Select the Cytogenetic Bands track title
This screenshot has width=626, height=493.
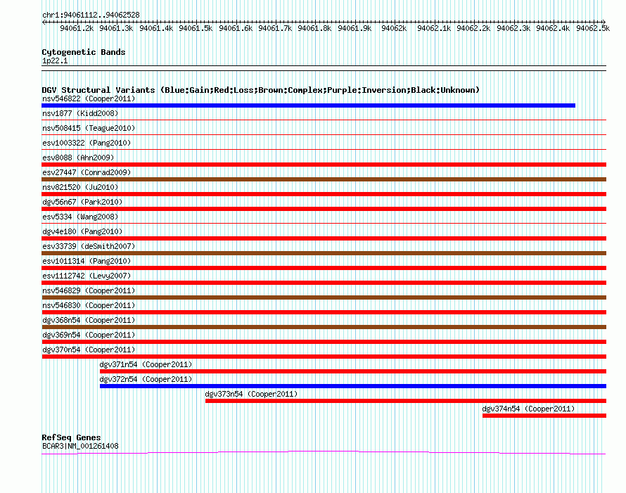click(x=84, y=52)
